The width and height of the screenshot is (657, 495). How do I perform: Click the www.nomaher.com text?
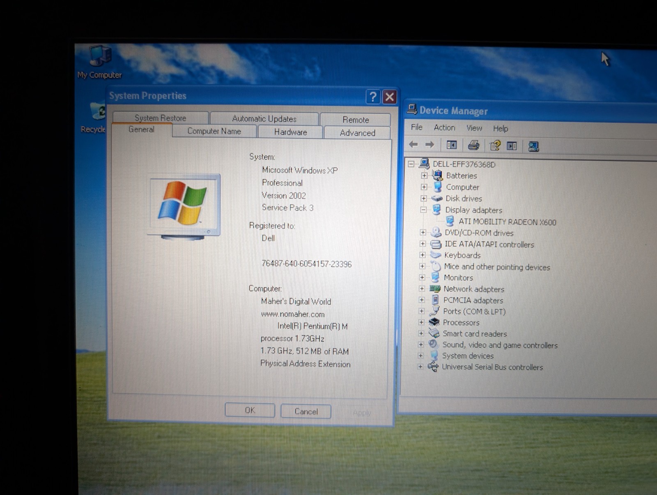293,314
